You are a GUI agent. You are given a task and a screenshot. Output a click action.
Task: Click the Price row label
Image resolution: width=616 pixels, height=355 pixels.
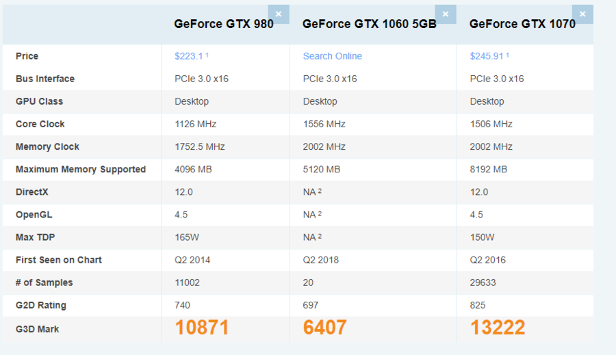(x=27, y=56)
